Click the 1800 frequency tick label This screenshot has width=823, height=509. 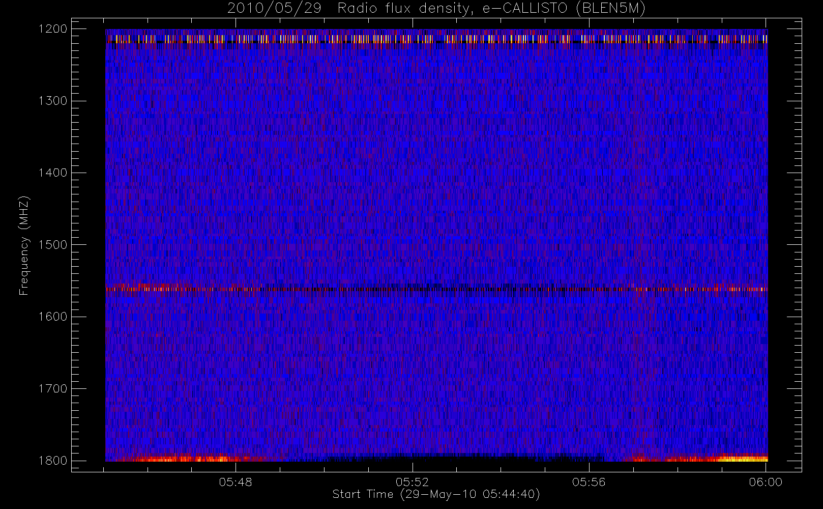(53, 461)
